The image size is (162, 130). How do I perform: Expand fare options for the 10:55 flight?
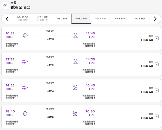click(x=157, y=38)
